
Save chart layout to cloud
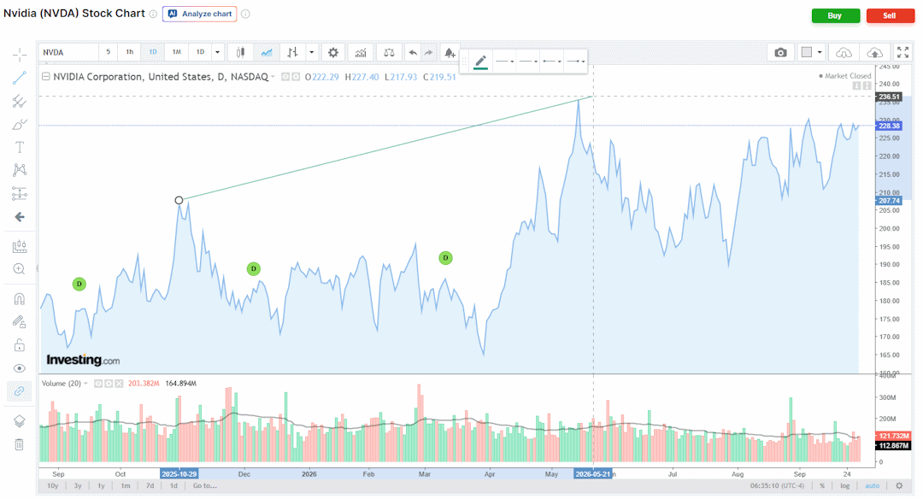[875, 52]
